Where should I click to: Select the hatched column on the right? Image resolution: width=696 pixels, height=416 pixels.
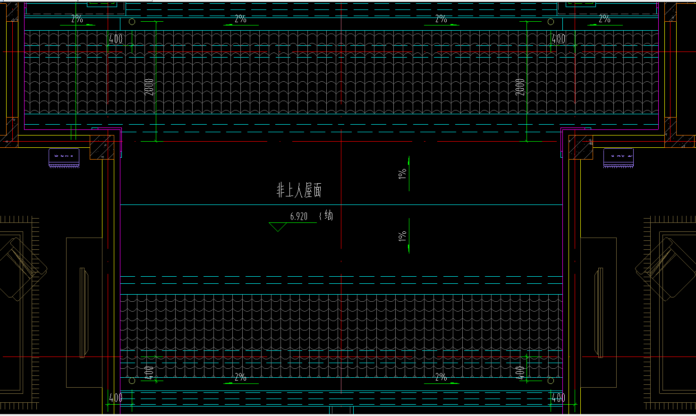point(581,147)
